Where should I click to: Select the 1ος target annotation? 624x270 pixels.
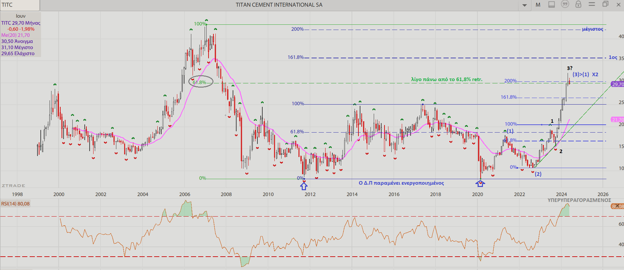(613, 57)
